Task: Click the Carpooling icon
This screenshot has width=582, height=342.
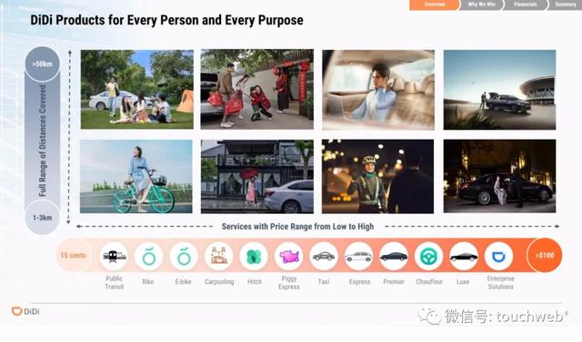Action: click(218, 256)
